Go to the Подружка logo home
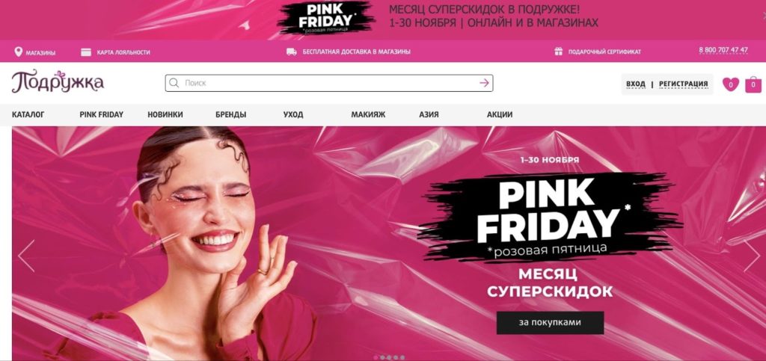The width and height of the screenshot is (766, 361). (x=58, y=82)
